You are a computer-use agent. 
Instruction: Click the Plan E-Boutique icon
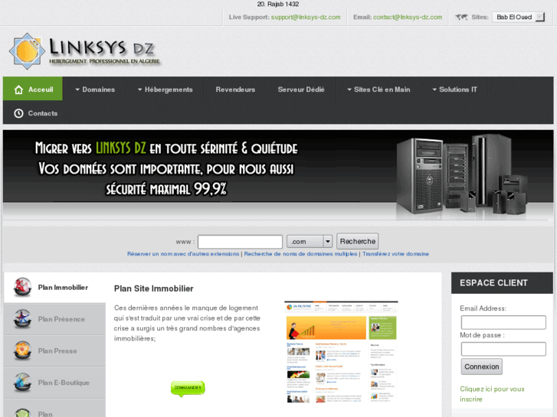(22, 383)
